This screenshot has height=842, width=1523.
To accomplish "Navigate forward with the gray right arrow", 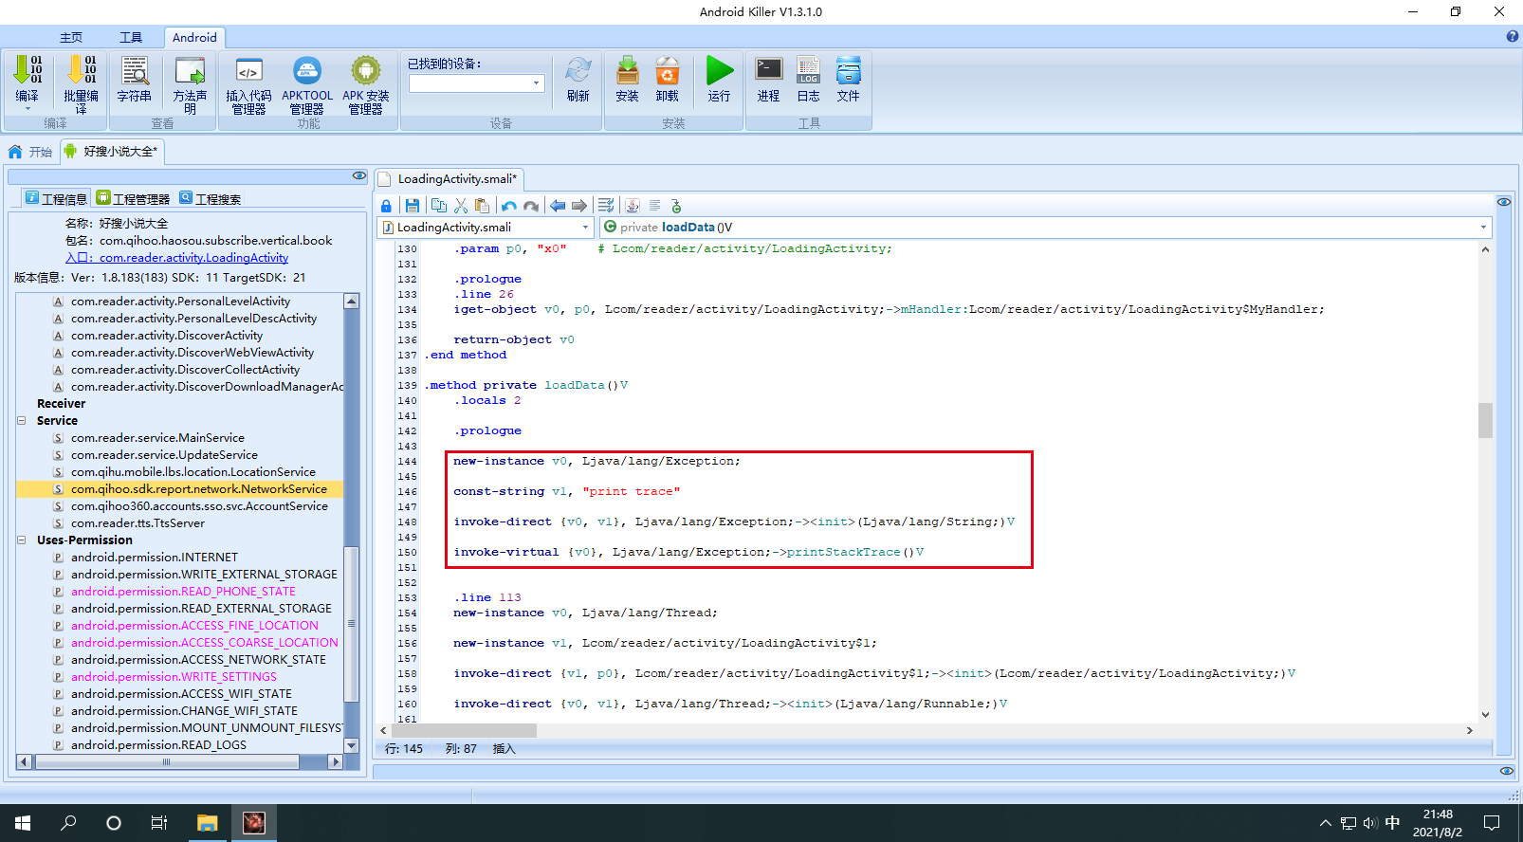I will pyautogui.click(x=579, y=206).
